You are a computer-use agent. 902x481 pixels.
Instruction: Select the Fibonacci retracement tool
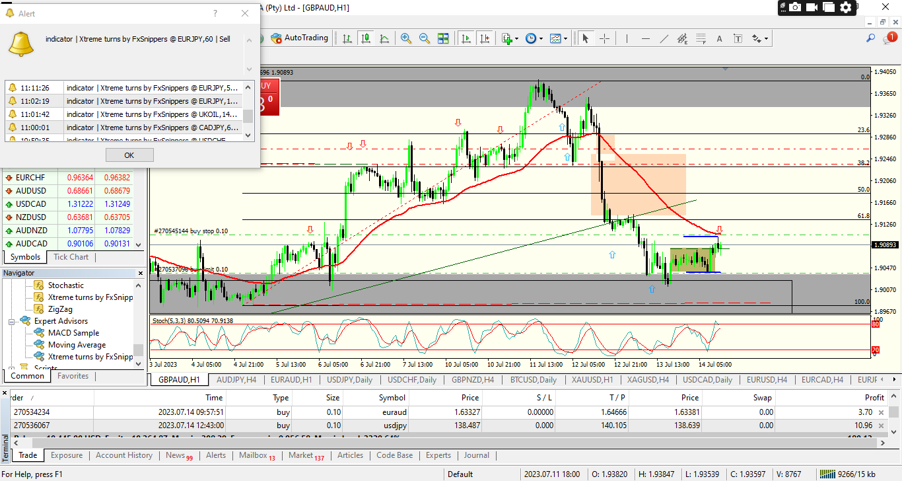[701, 38]
